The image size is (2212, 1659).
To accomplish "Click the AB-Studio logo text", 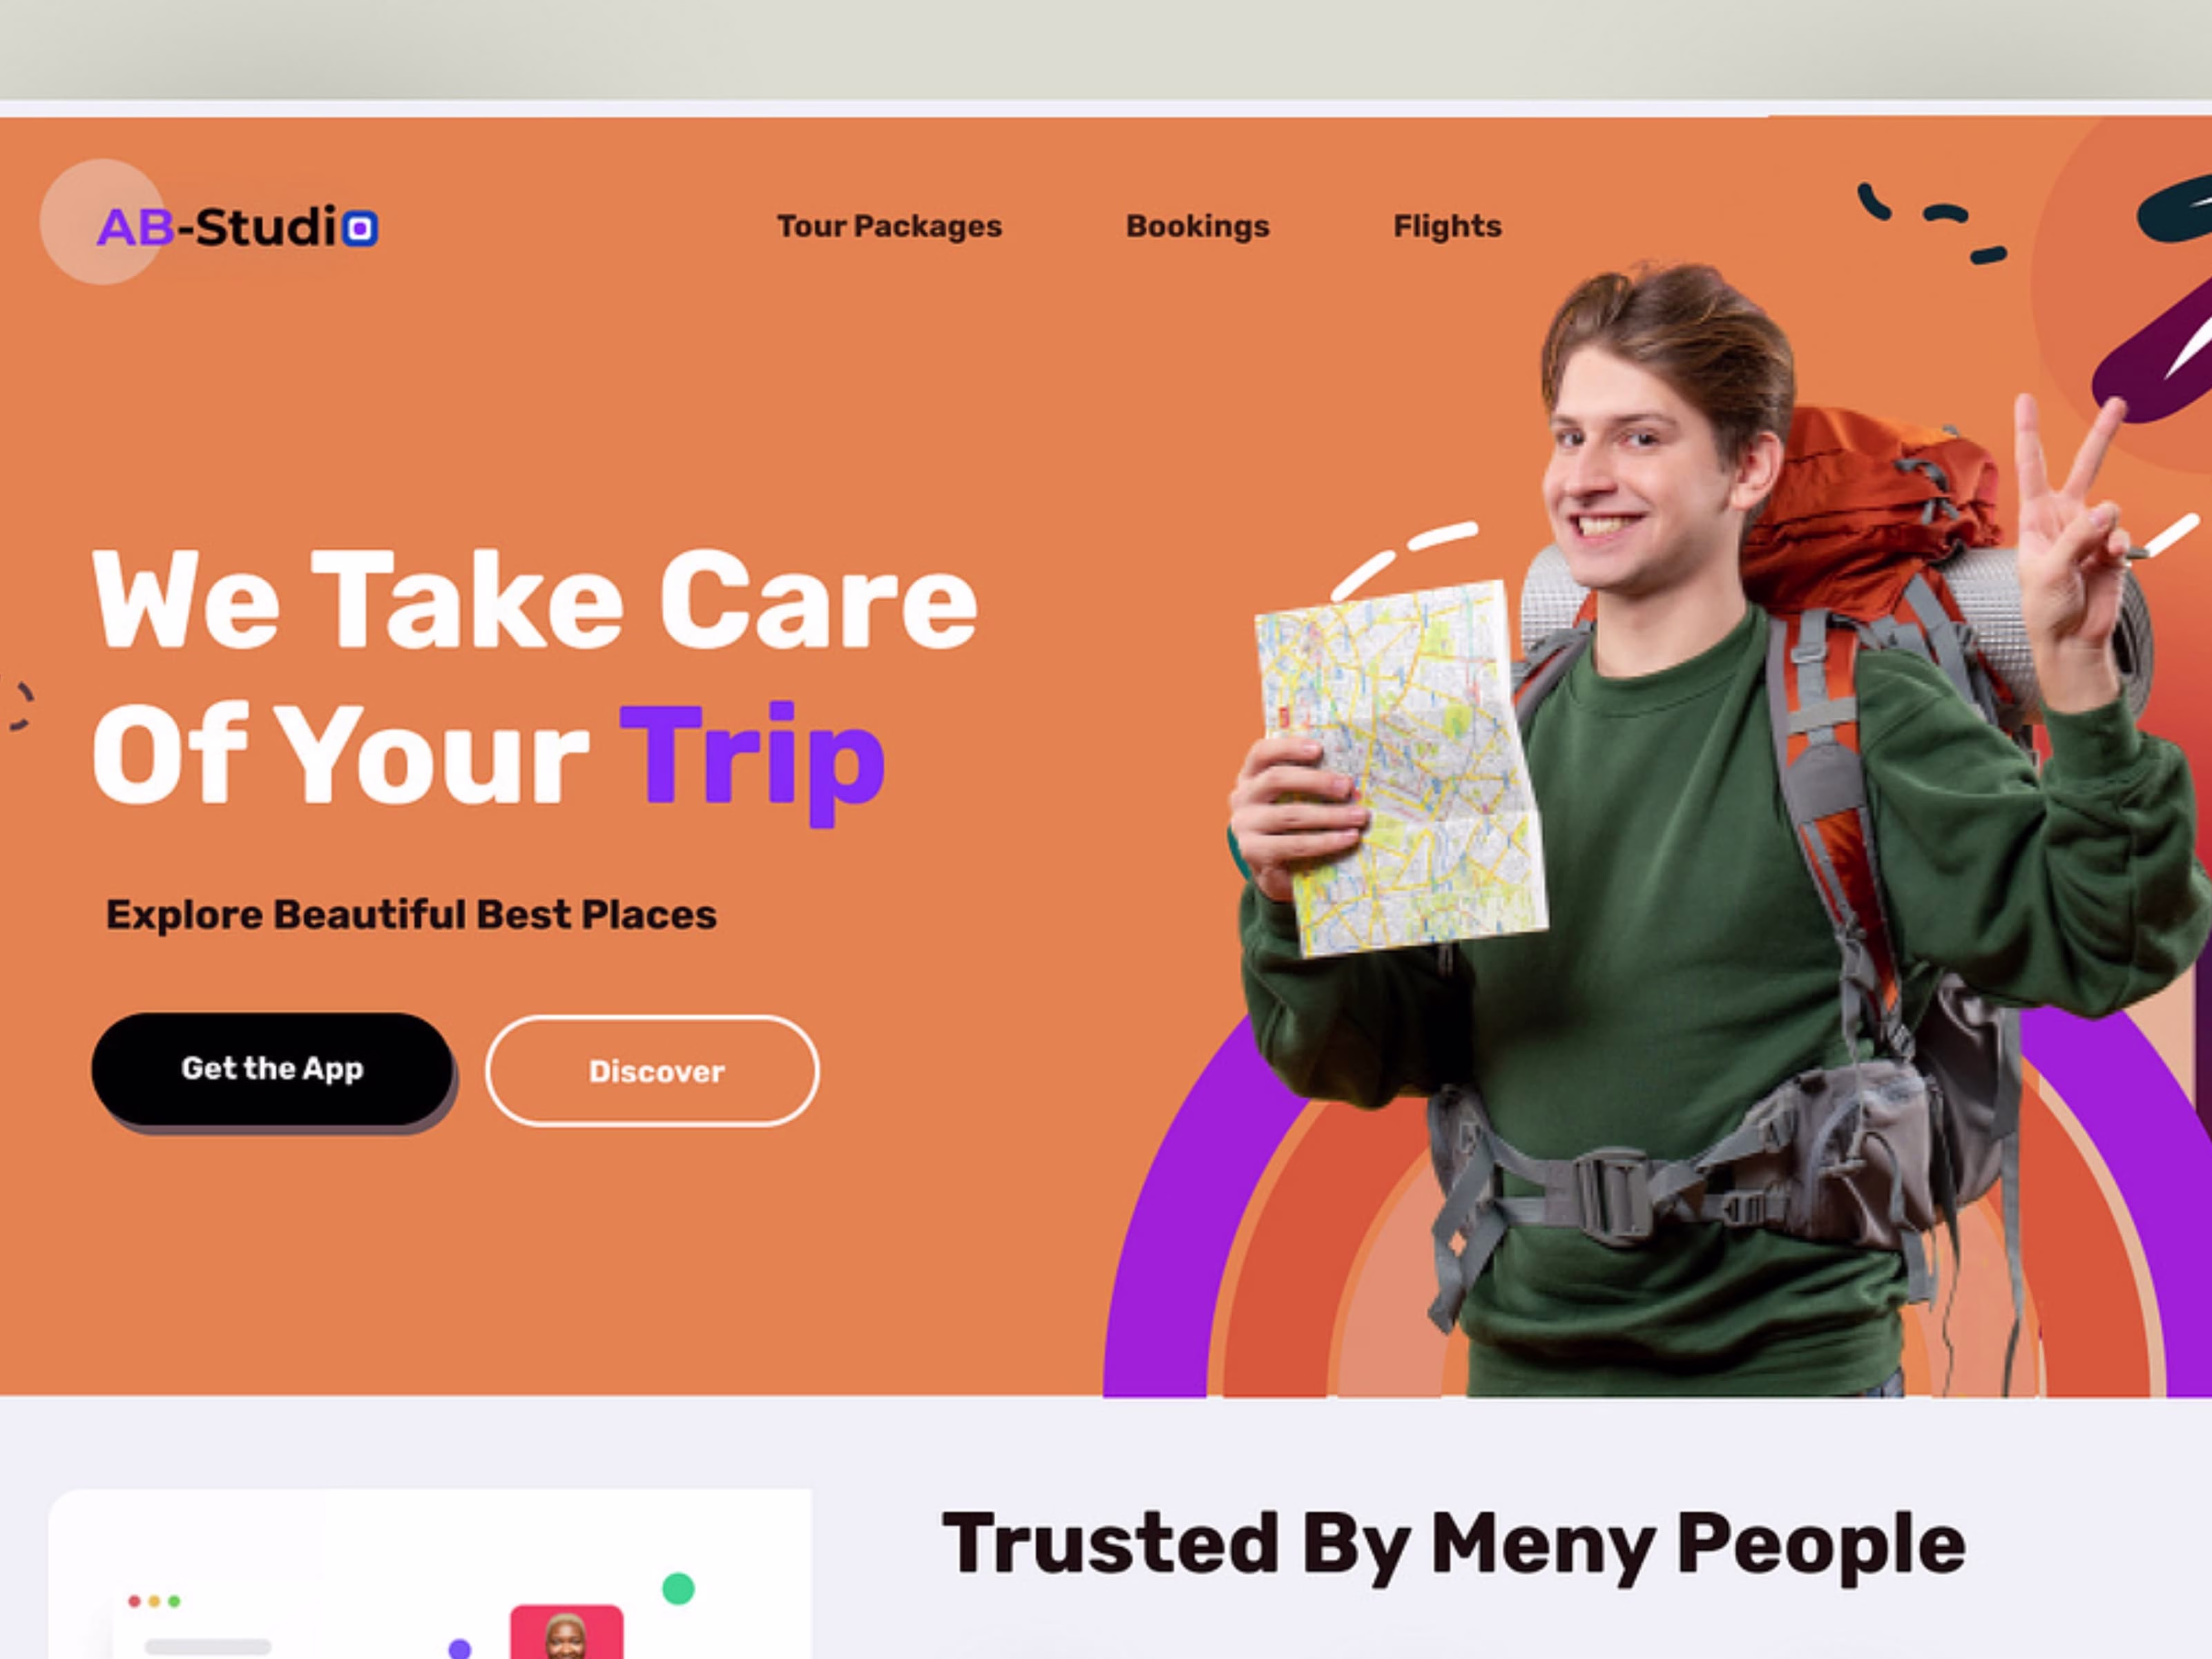I will 237,227.
